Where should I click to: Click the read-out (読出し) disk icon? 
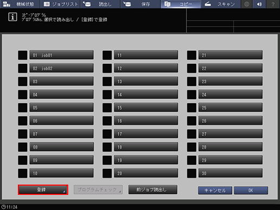point(87,4)
